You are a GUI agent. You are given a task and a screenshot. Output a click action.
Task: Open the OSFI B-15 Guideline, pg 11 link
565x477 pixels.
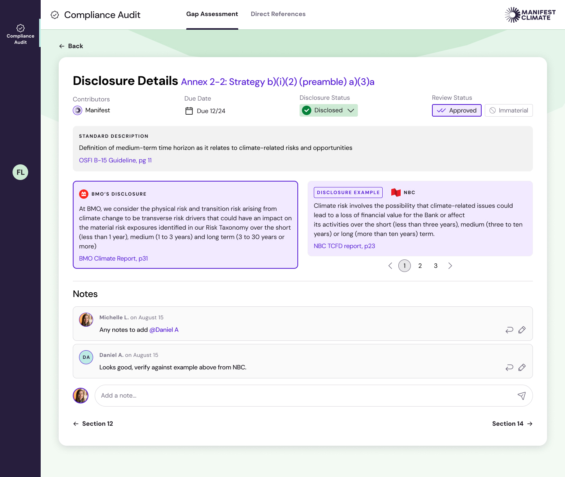(115, 160)
